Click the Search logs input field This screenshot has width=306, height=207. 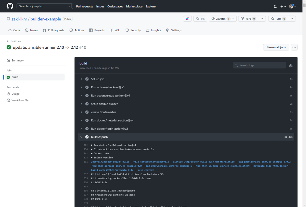pos(259,65)
